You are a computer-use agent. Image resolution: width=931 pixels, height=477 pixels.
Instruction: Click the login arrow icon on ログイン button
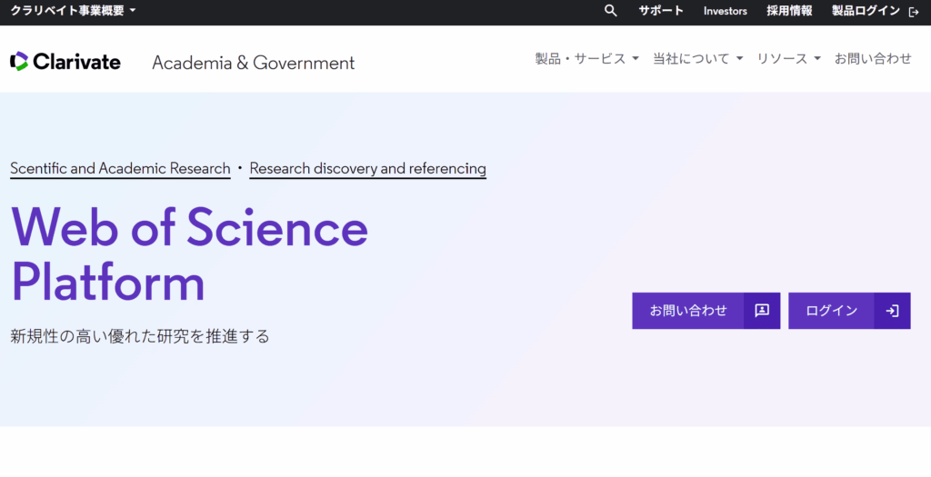click(x=892, y=311)
